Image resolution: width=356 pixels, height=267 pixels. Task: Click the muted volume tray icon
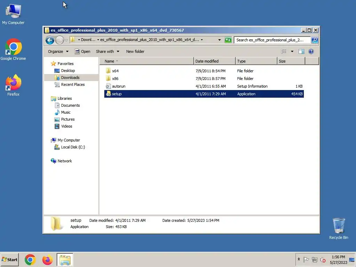click(323, 259)
